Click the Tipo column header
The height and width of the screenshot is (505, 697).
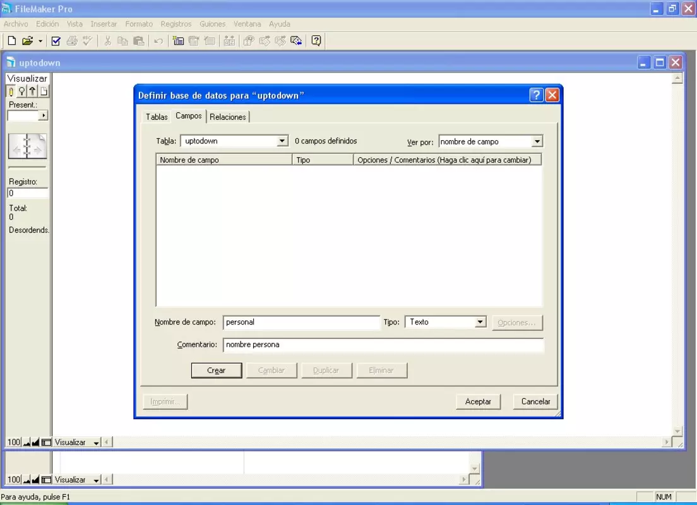323,160
